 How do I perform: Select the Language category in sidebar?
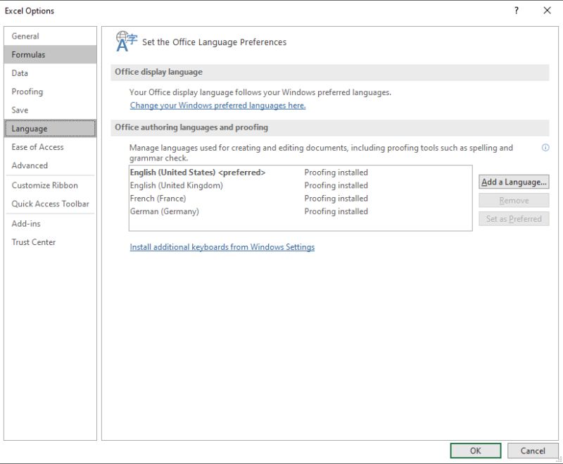coord(50,129)
